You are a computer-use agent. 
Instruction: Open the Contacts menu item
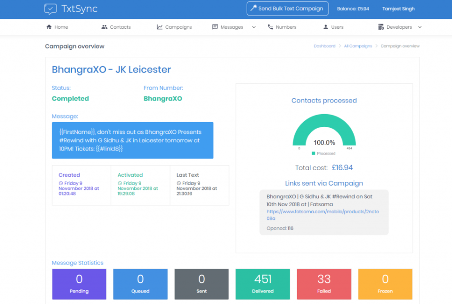click(x=116, y=27)
